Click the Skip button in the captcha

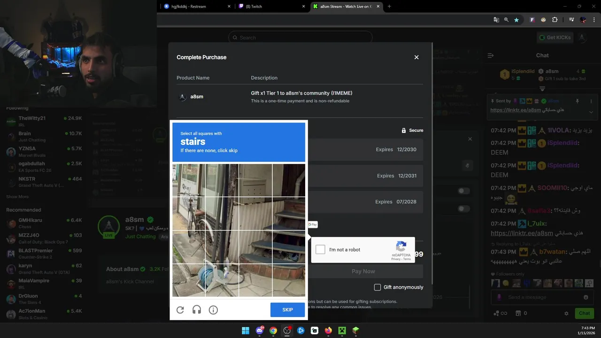[x=287, y=310]
